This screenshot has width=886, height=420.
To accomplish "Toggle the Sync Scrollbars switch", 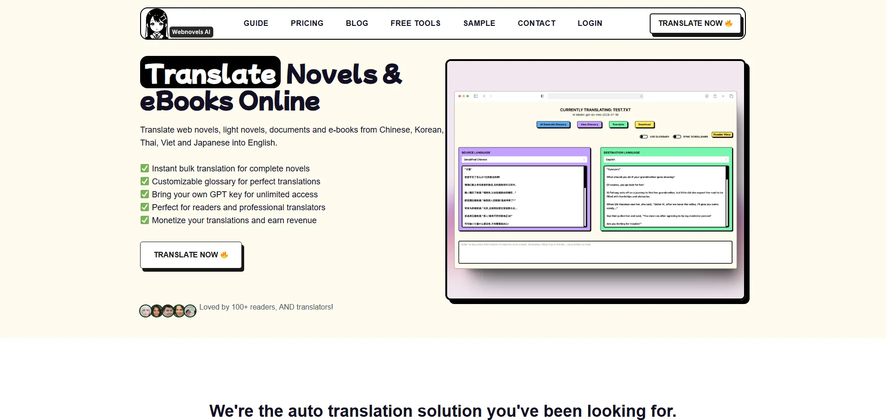I will coord(677,137).
